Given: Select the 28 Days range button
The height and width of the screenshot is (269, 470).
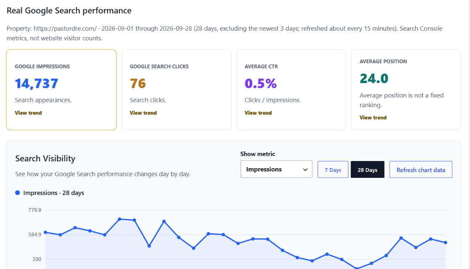Looking at the screenshot, I should (367, 169).
